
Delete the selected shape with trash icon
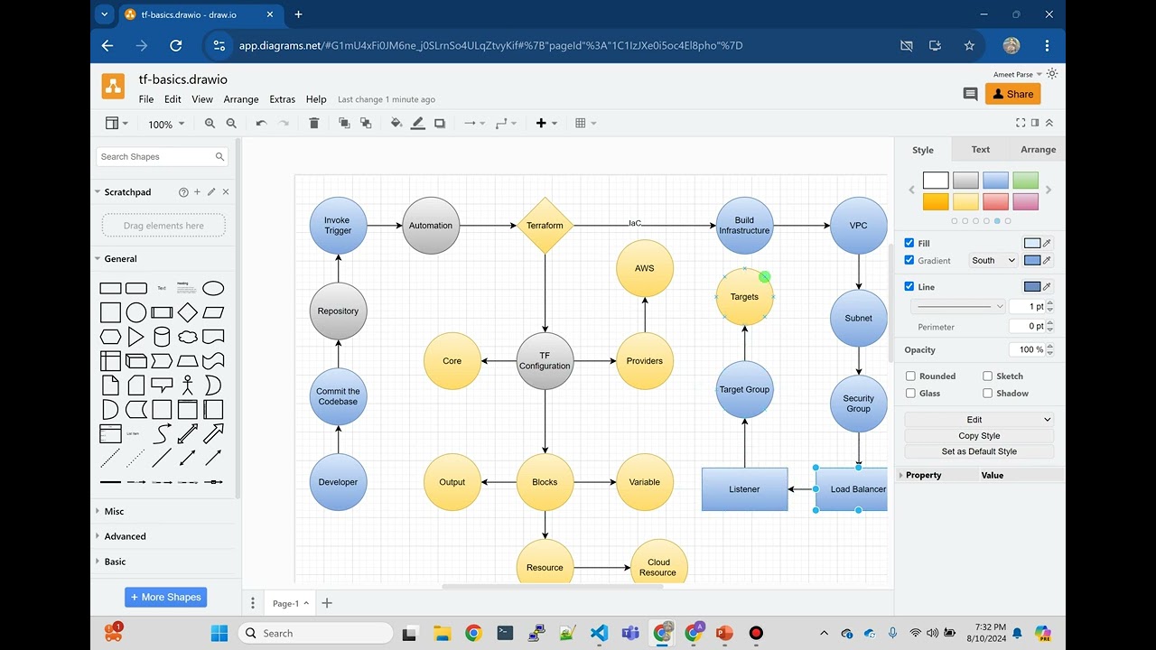click(x=314, y=124)
